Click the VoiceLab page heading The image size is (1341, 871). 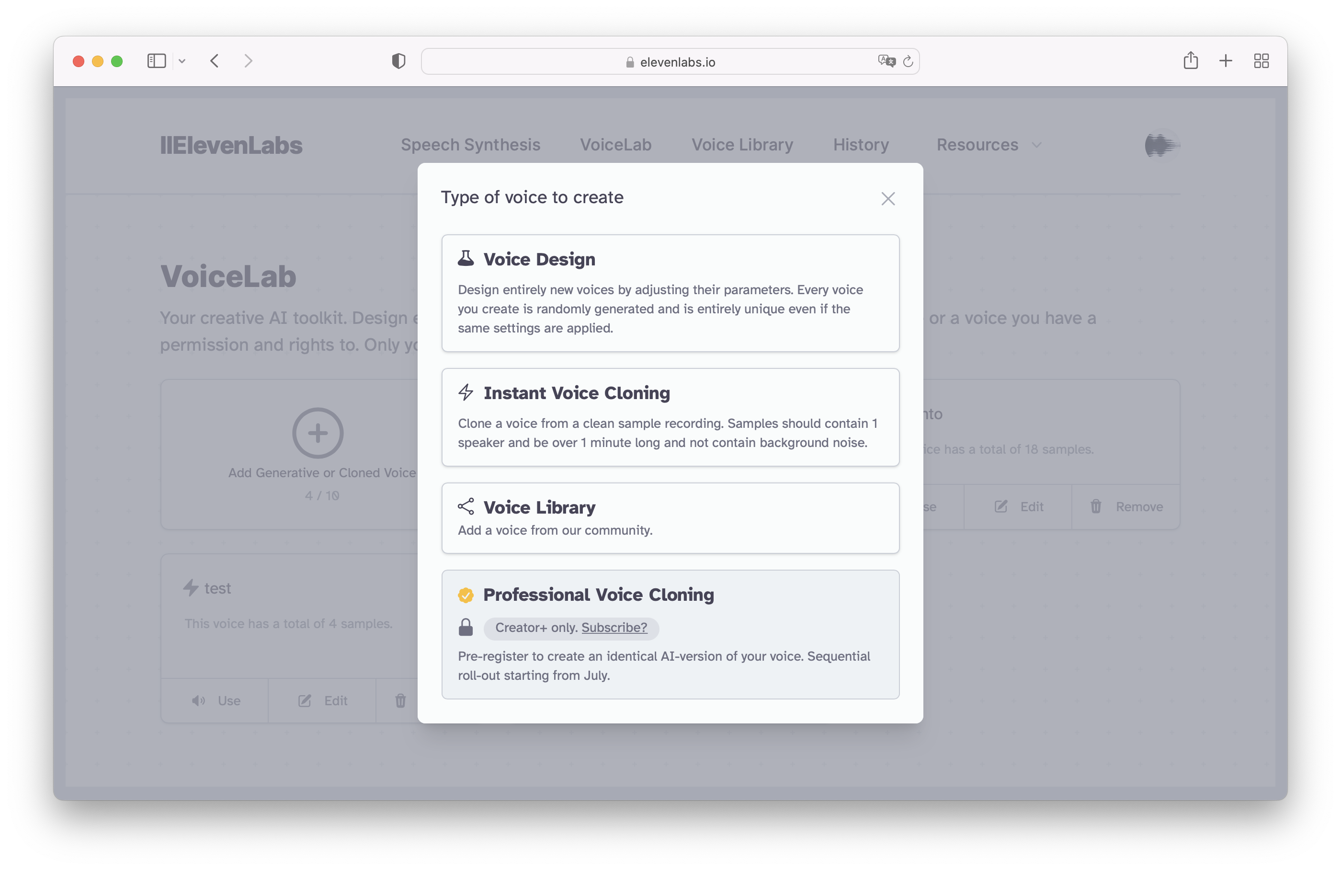click(x=228, y=276)
